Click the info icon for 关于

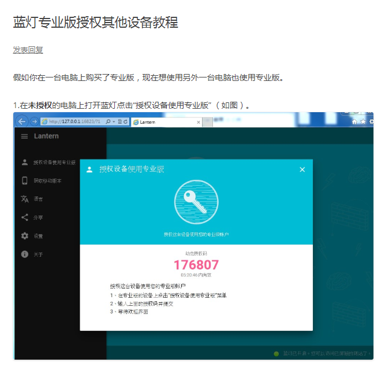coord(25,254)
